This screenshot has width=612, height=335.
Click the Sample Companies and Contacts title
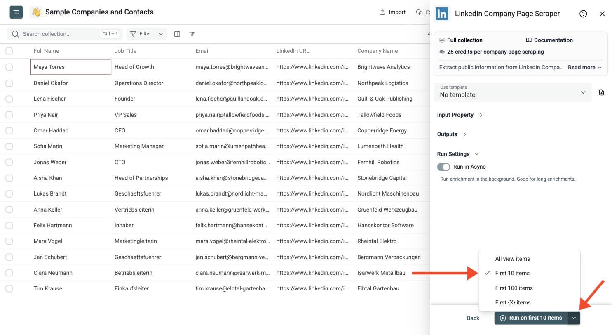(x=99, y=12)
